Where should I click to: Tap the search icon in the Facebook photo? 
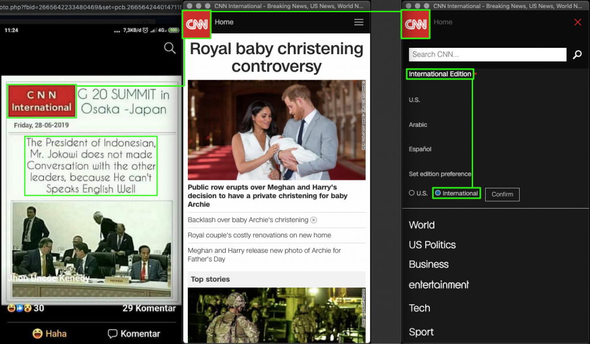point(169,48)
